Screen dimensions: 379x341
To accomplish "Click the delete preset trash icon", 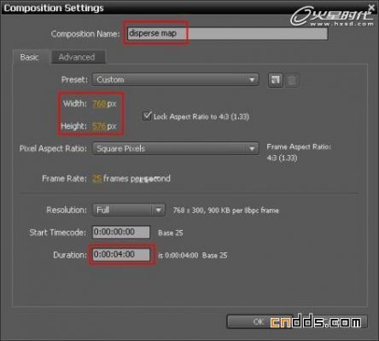I will [292, 80].
